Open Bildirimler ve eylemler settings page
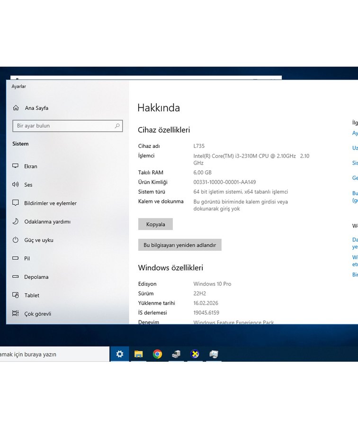Image resolution: width=358 pixels, height=430 pixels. (50, 203)
